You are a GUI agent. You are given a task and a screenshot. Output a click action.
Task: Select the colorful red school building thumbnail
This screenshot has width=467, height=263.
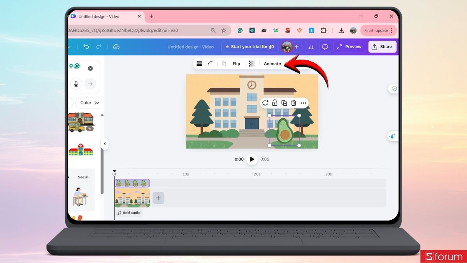point(81,150)
